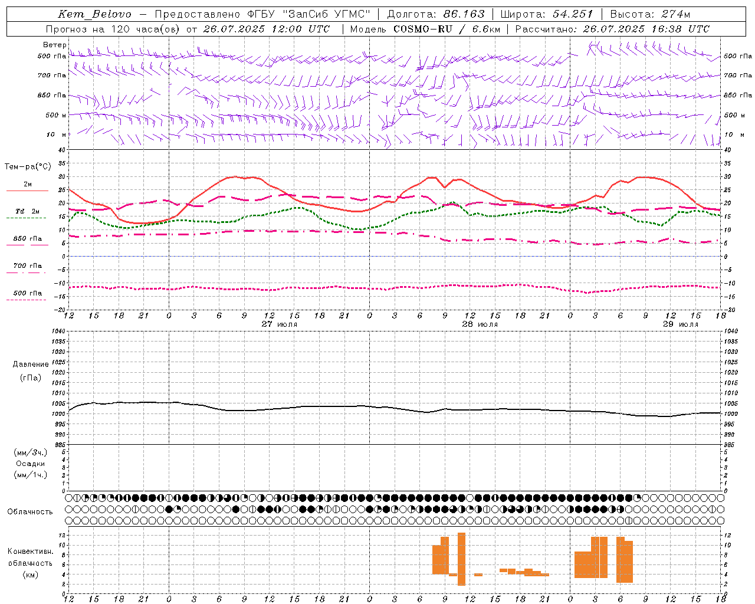755x604 pixels.
Task: Click the Широта: 54.251 latitude value
Action: pos(547,14)
